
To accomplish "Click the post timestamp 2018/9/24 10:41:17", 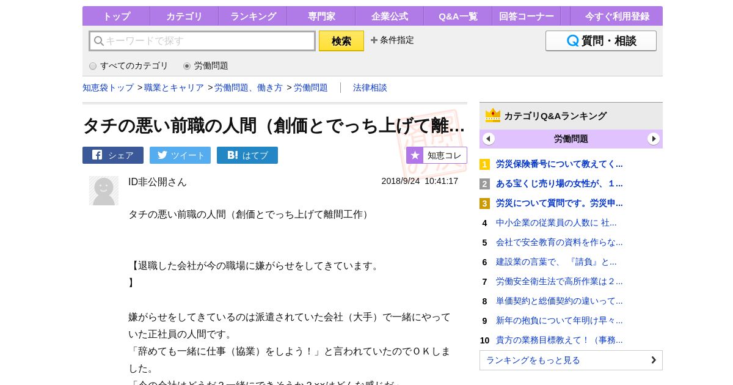I will pos(420,181).
